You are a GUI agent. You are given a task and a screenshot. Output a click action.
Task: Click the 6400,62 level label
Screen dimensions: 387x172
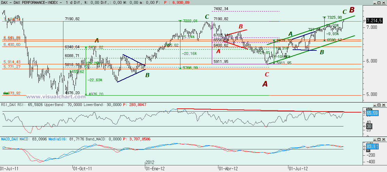tap(221, 45)
